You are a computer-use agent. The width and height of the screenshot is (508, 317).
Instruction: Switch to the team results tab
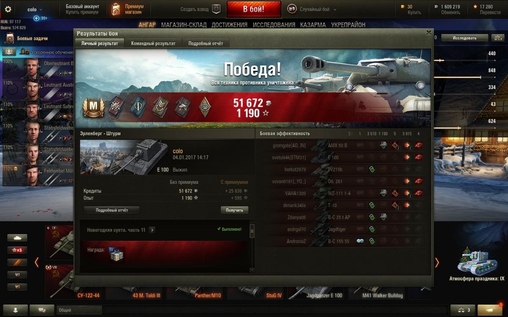(x=153, y=43)
